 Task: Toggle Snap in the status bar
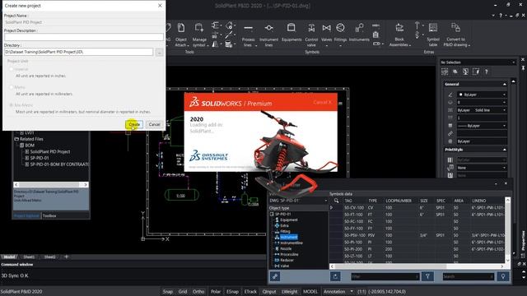pyautogui.click(x=168, y=292)
